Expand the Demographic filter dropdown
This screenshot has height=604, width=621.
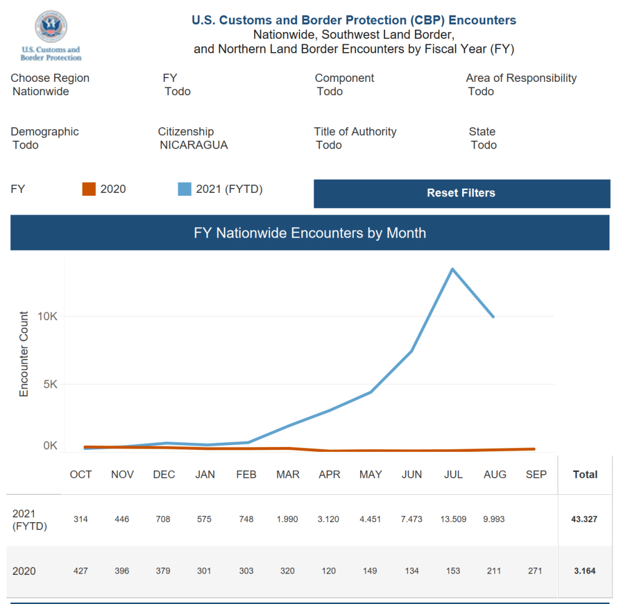coord(25,145)
